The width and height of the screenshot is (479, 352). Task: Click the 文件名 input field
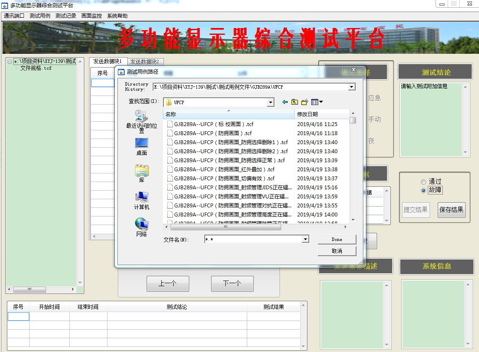tap(253, 239)
